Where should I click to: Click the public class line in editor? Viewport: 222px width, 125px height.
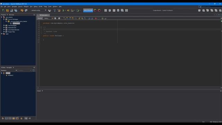(x=53, y=36)
